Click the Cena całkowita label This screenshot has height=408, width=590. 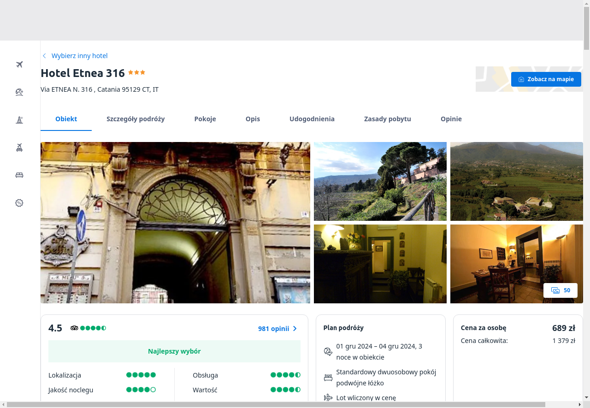484,341
